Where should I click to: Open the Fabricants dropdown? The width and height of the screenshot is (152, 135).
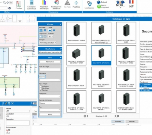50,80
